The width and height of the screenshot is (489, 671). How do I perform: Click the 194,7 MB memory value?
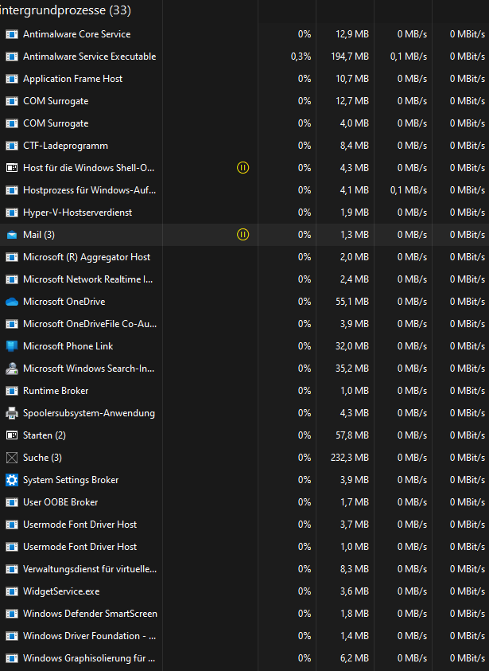[350, 57]
